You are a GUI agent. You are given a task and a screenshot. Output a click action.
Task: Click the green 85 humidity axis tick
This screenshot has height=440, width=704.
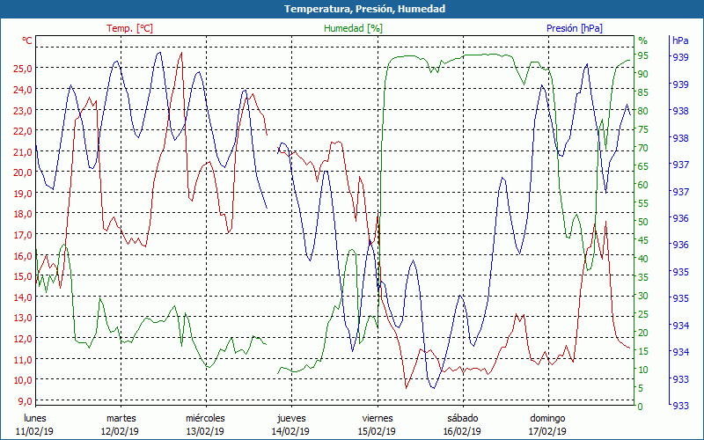click(x=643, y=92)
